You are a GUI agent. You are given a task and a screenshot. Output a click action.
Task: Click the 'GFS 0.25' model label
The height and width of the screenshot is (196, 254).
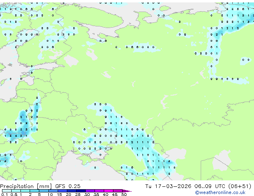[x=68, y=186]
